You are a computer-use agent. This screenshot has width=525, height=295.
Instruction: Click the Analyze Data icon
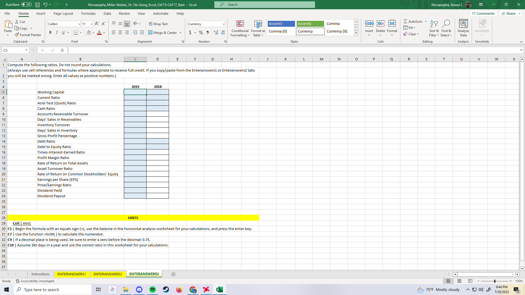463,24
